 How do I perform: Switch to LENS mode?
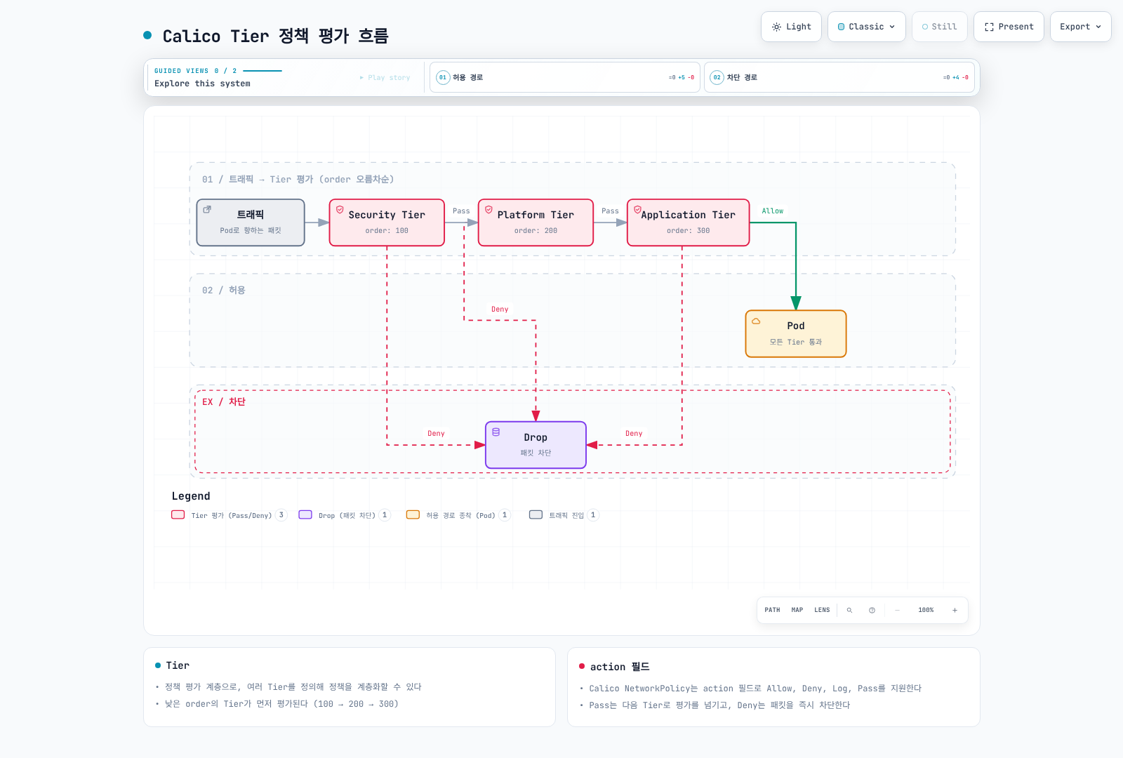point(822,610)
